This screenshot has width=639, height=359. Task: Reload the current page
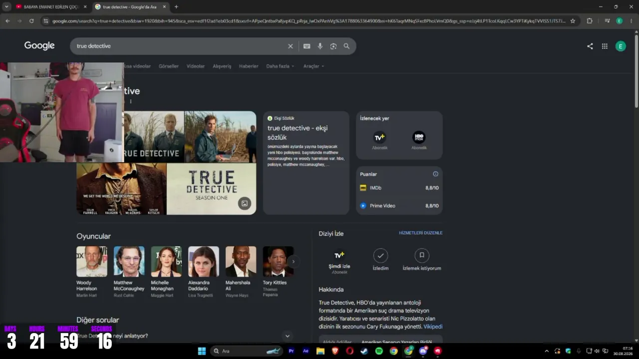click(x=31, y=21)
